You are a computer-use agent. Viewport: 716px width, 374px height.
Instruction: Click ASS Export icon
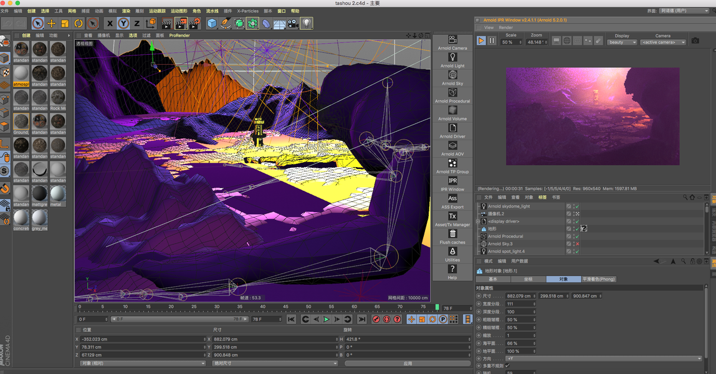(x=452, y=201)
